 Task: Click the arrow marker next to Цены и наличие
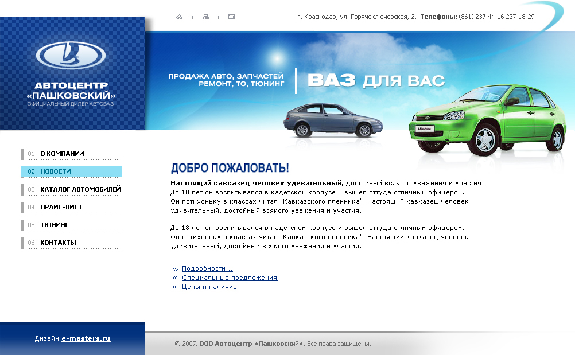174,287
